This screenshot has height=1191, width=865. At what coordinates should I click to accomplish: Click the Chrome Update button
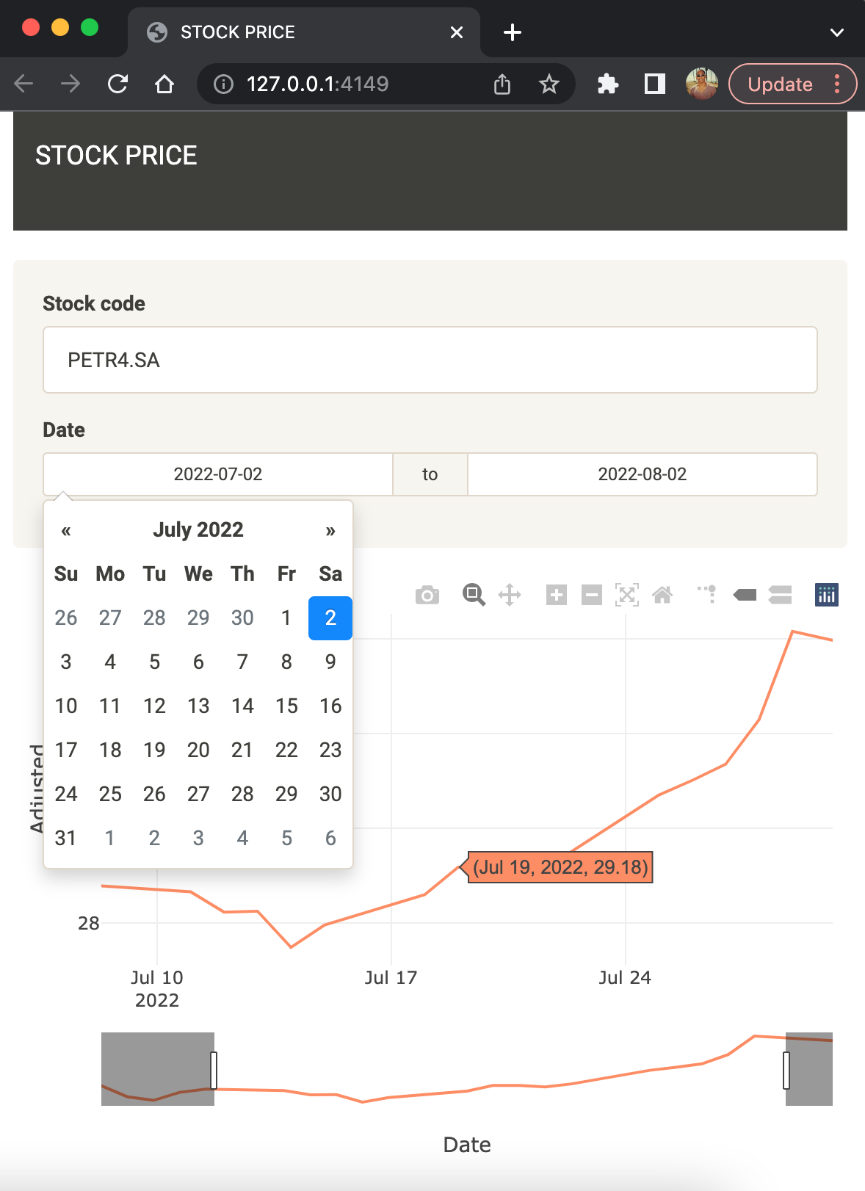click(x=780, y=84)
